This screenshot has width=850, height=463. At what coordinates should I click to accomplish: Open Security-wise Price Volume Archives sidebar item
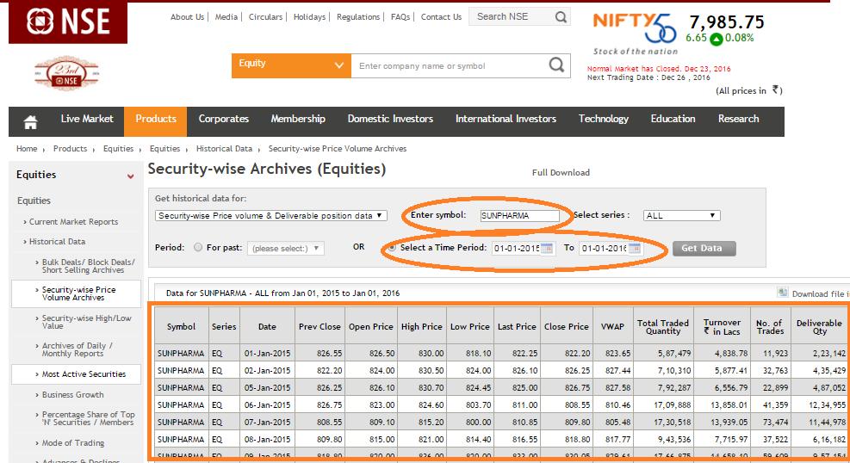79,293
